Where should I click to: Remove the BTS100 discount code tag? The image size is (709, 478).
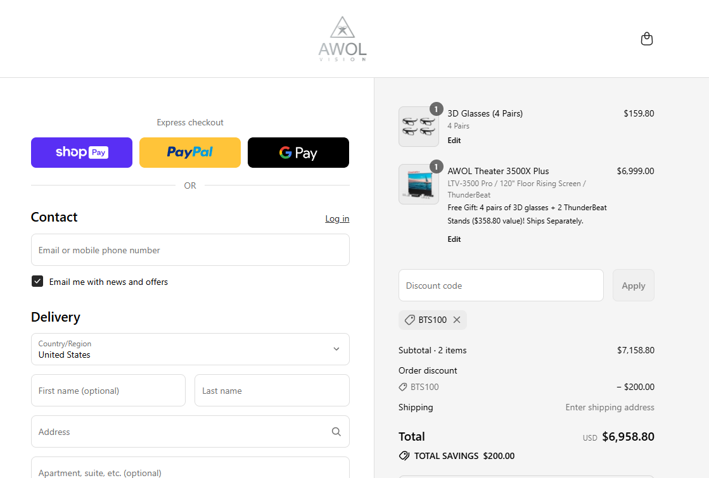click(457, 320)
